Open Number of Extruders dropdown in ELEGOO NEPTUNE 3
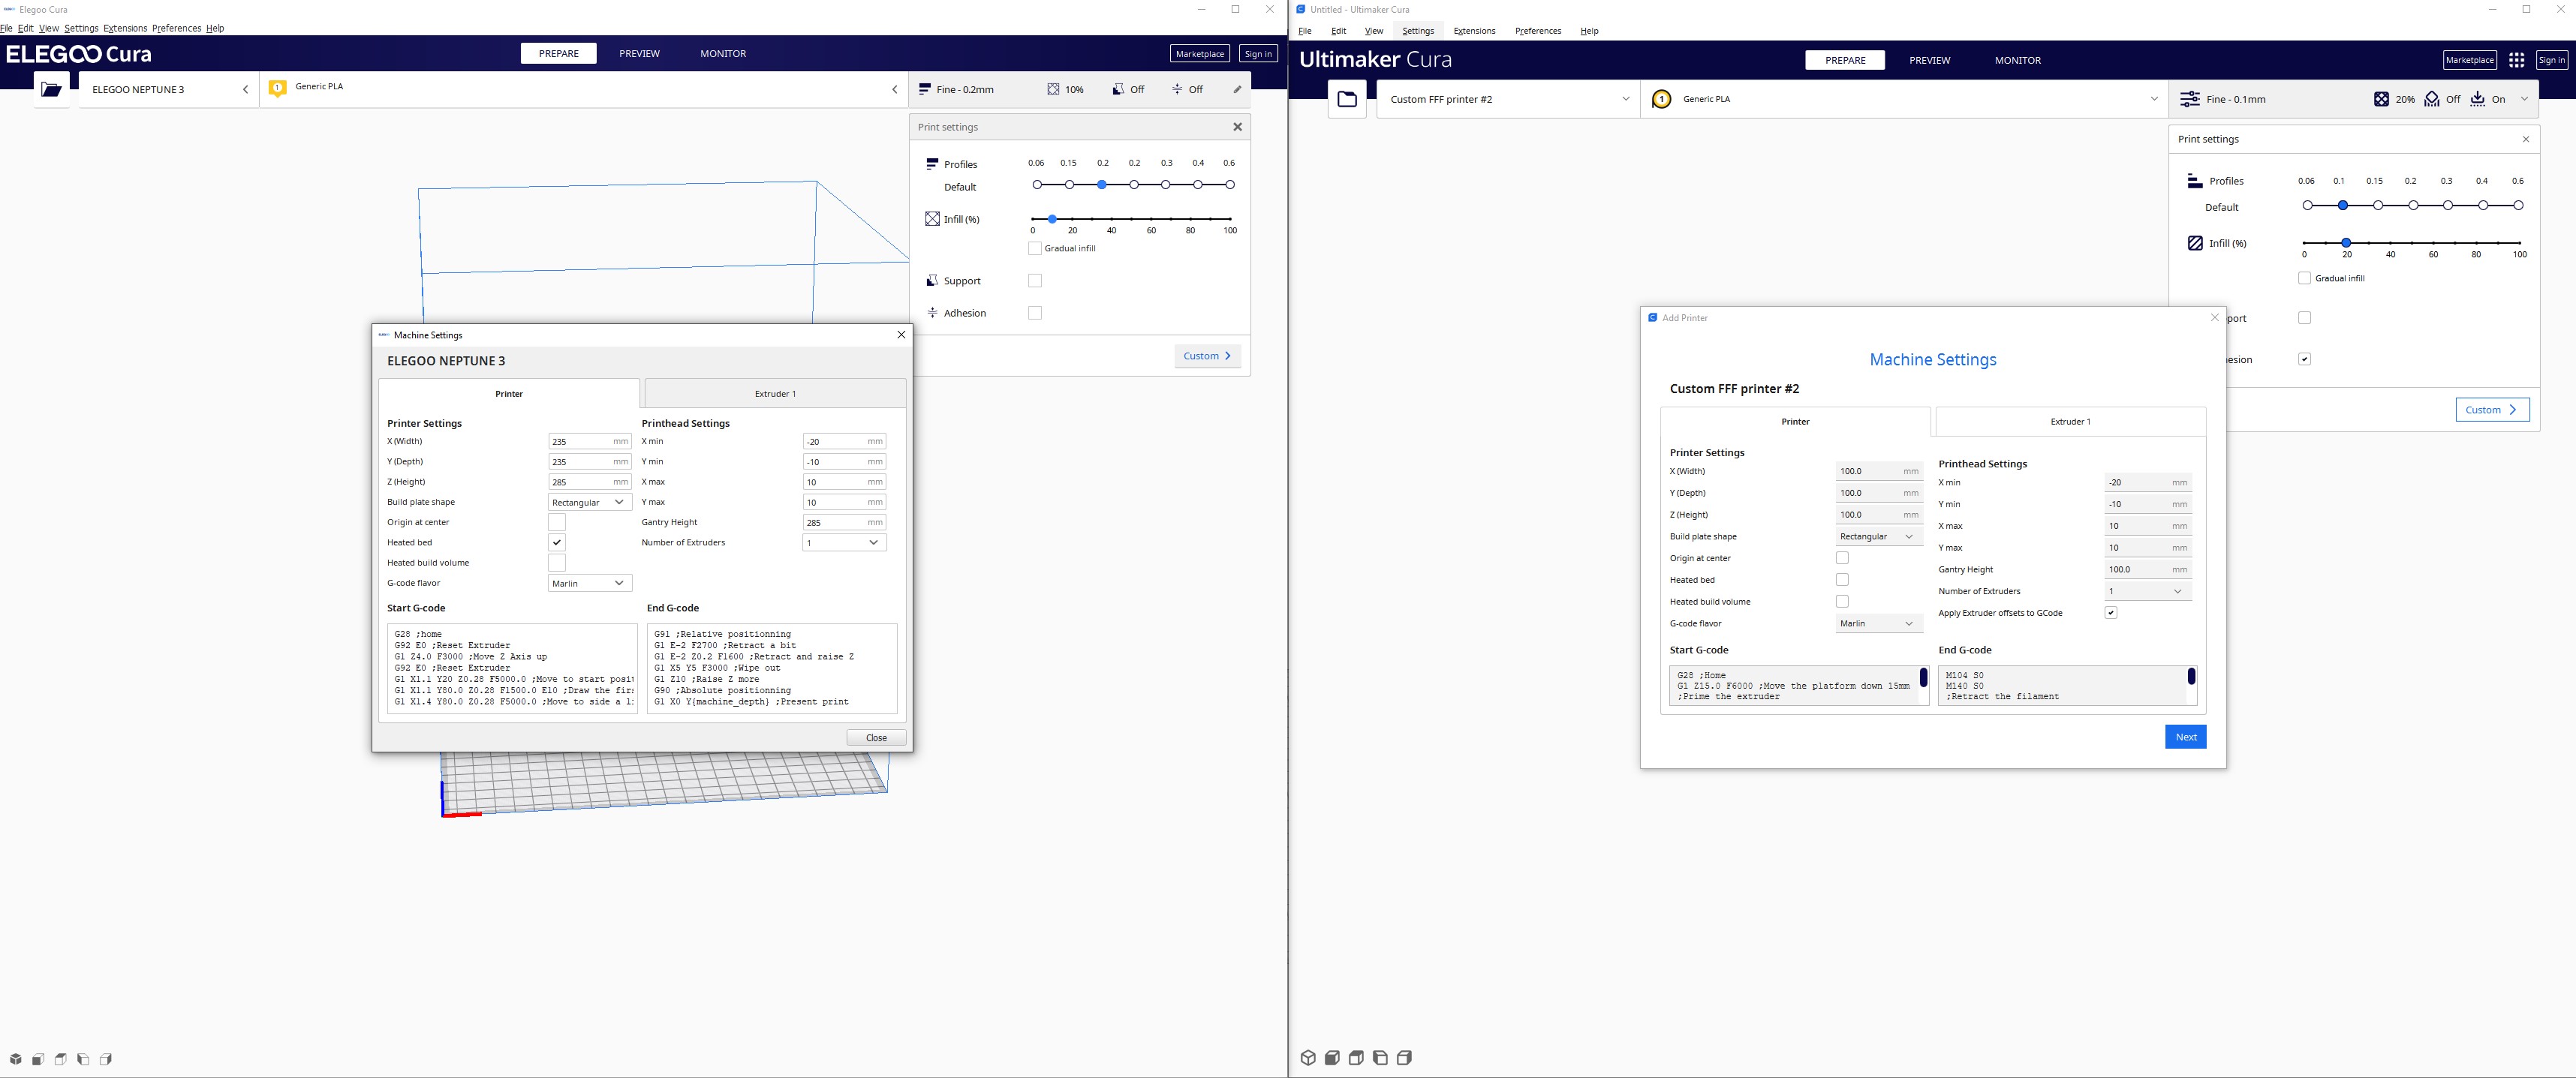This screenshot has height=1078, width=2576. point(844,542)
